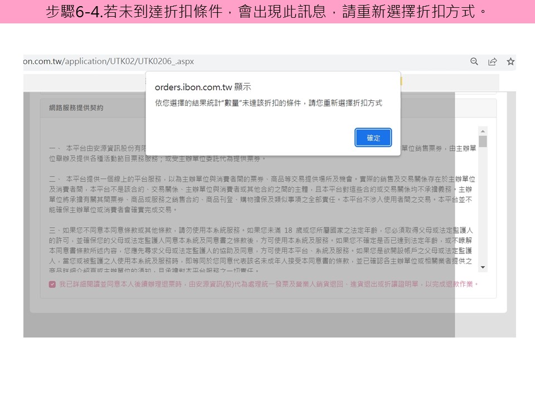535x401 pixels.
Task: Toggle the refund agreement checkbox
Action: pyautogui.click(x=52, y=284)
